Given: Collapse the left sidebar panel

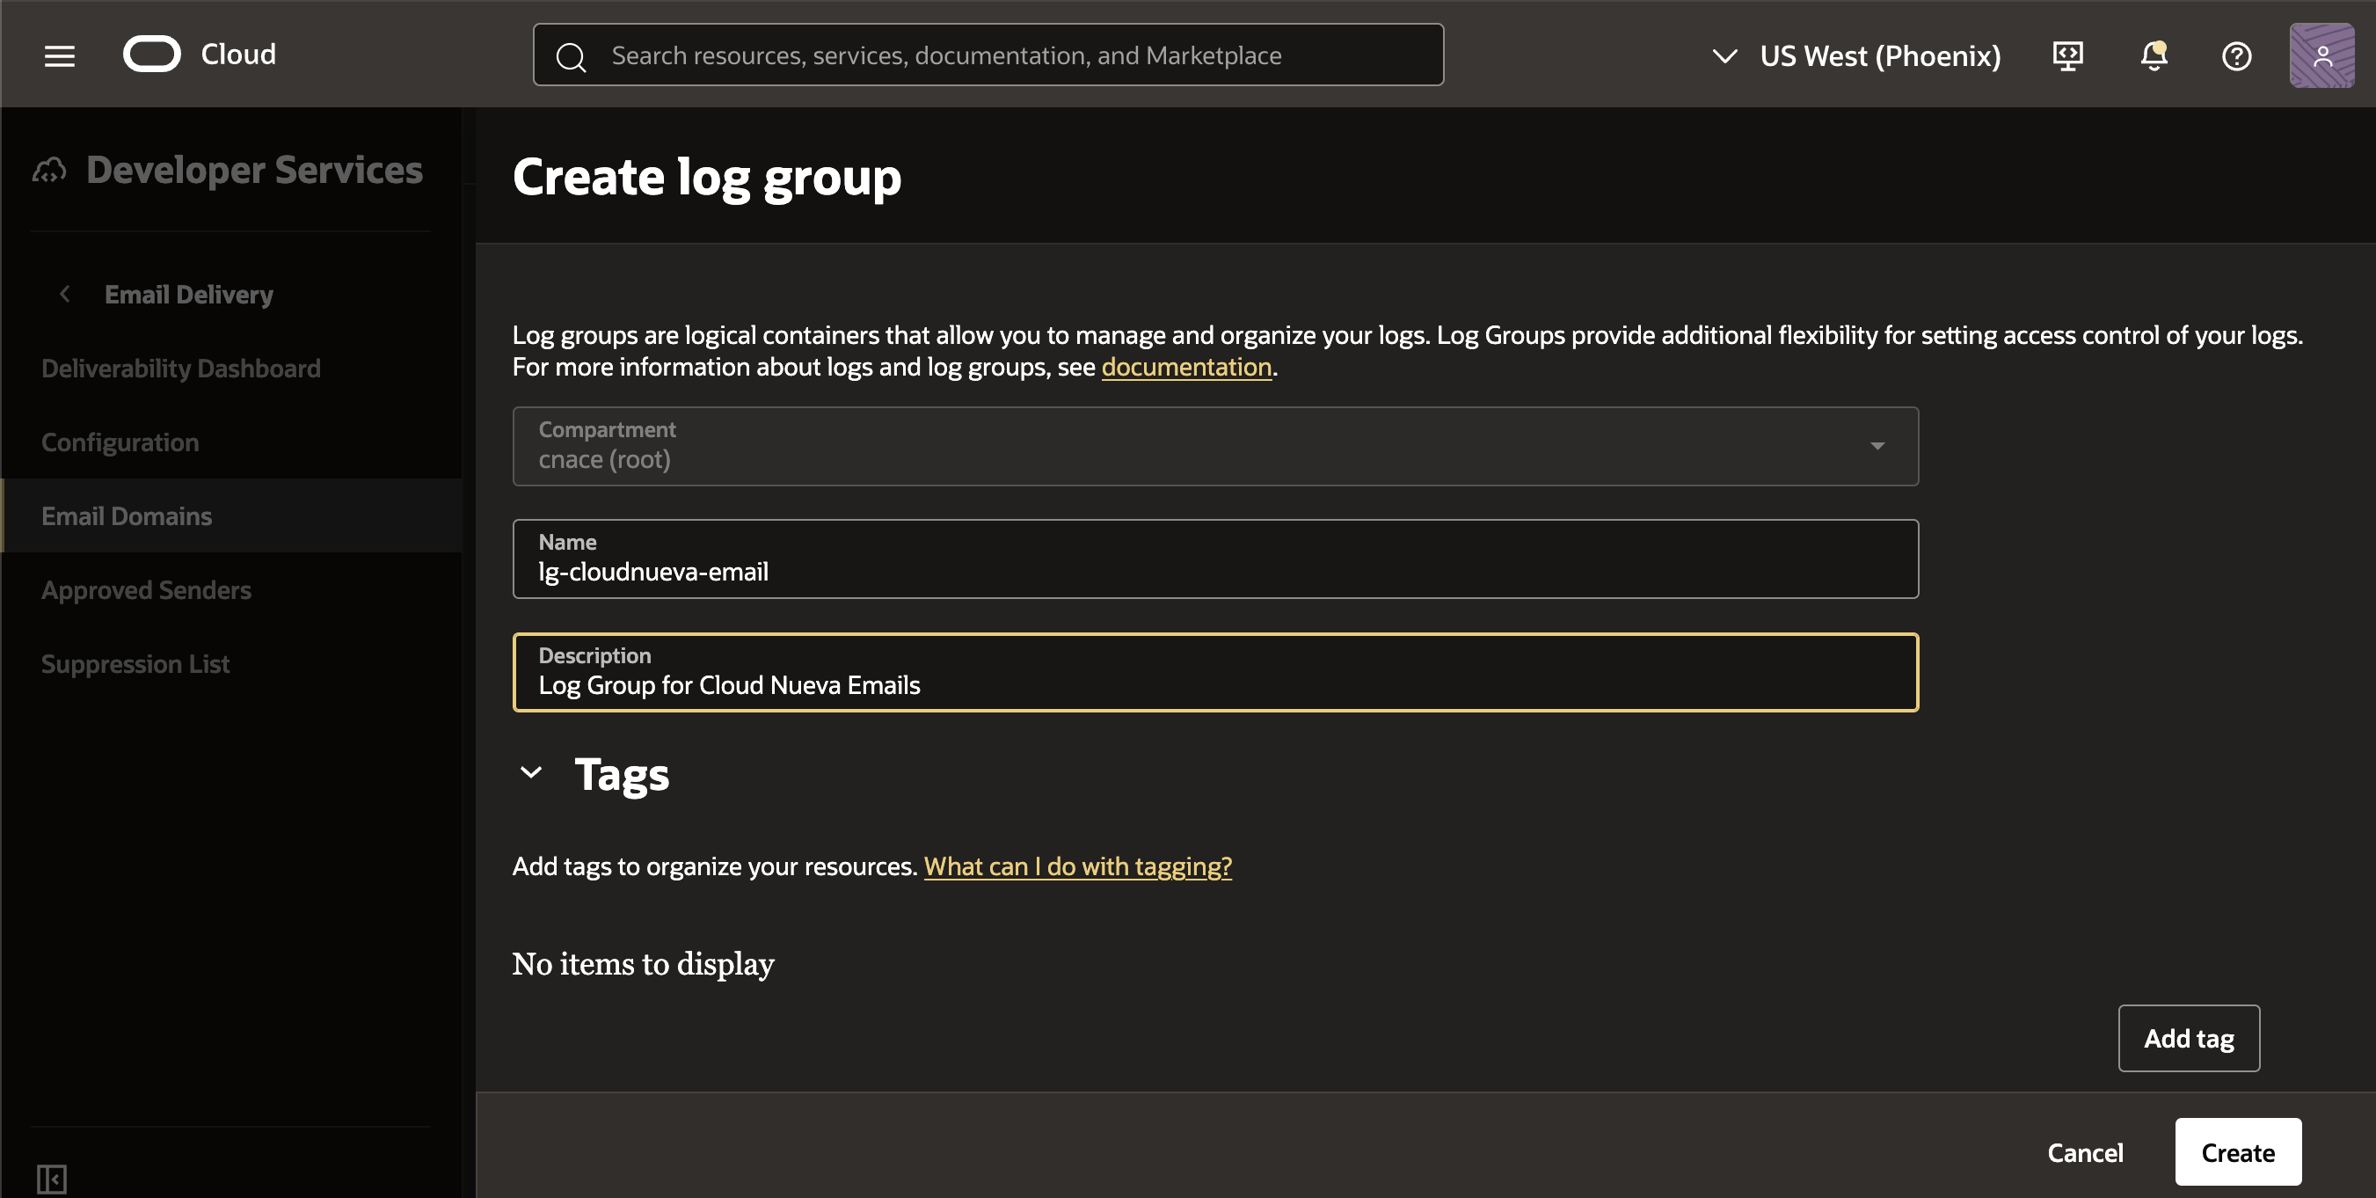Looking at the screenshot, I should (x=51, y=1178).
